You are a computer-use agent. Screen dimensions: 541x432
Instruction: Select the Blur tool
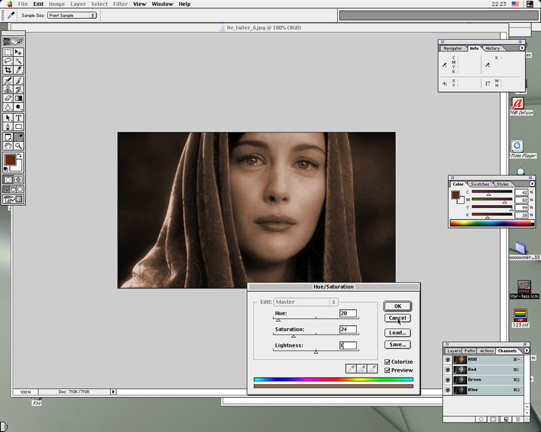[8, 107]
